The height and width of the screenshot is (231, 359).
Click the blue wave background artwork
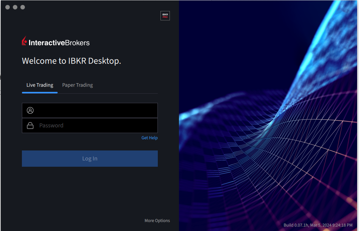268,113
